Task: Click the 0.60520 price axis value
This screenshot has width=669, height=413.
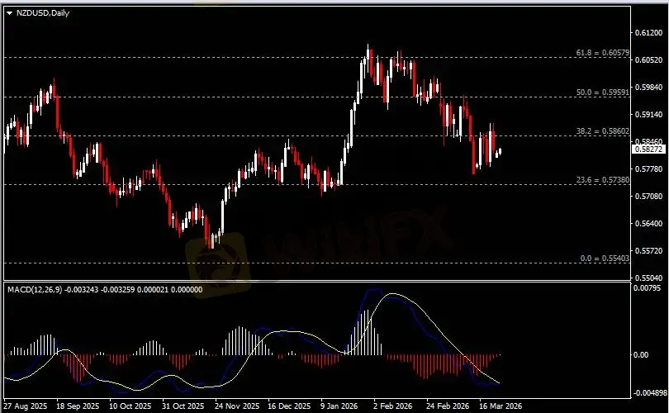Action: [x=648, y=60]
